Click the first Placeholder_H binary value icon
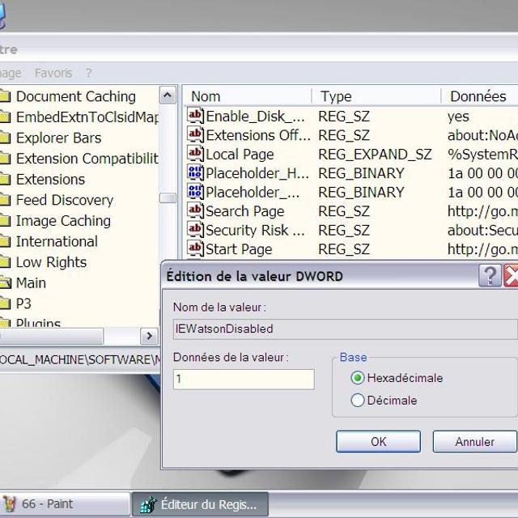The image size is (518, 518). (x=195, y=173)
